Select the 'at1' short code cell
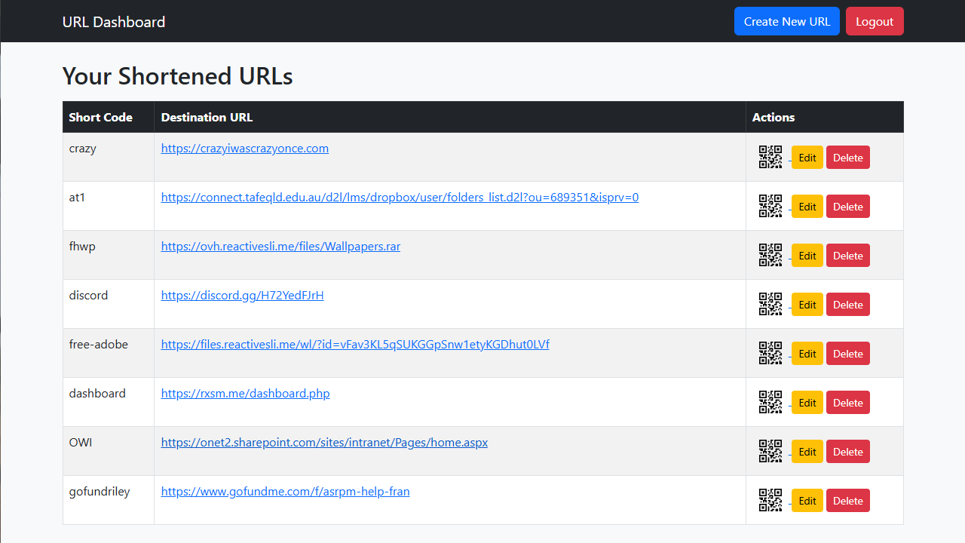 click(x=109, y=207)
